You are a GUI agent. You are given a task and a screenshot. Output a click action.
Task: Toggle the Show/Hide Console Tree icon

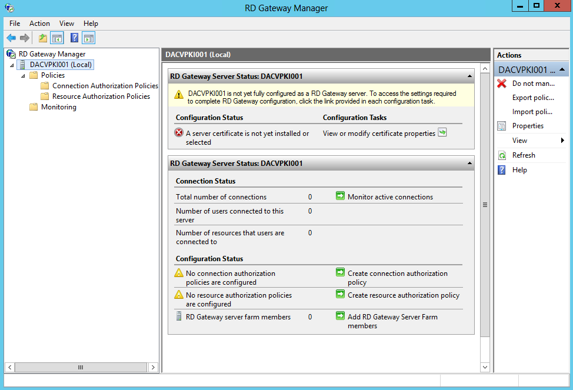[57, 38]
